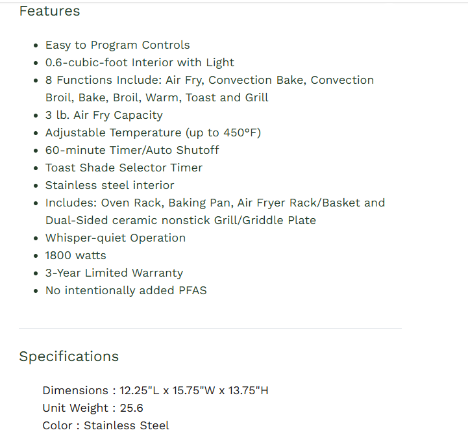Click the "3 lb. Air Fry Capacity" item
This screenshot has height=439, width=468.
104,115
